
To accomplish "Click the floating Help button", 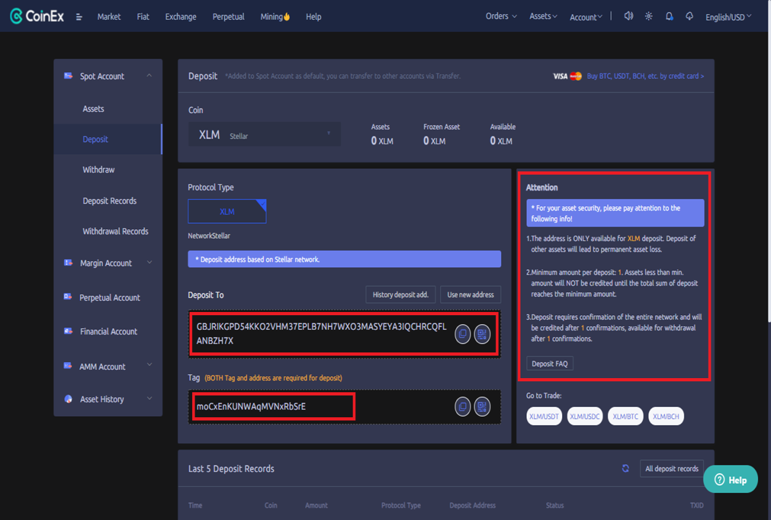I will [x=731, y=480].
